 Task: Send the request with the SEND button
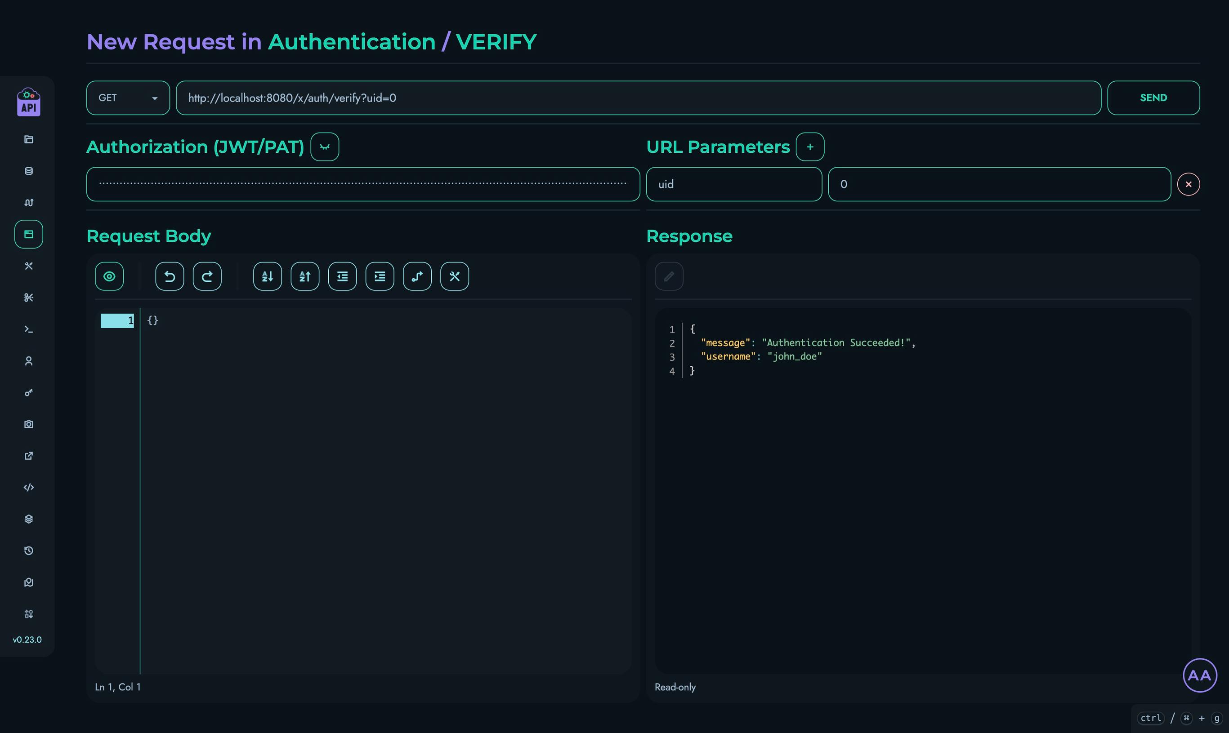point(1153,98)
